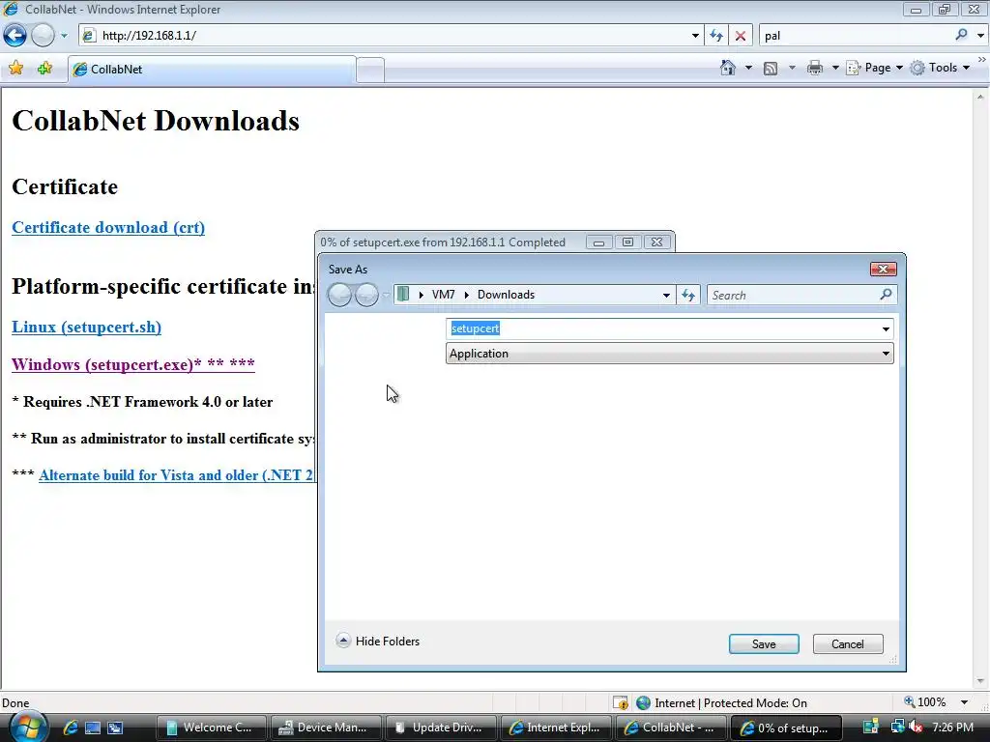Image resolution: width=990 pixels, height=742 pixels.
Task: Click the muted volume tray icon
Action: point(915,727)
